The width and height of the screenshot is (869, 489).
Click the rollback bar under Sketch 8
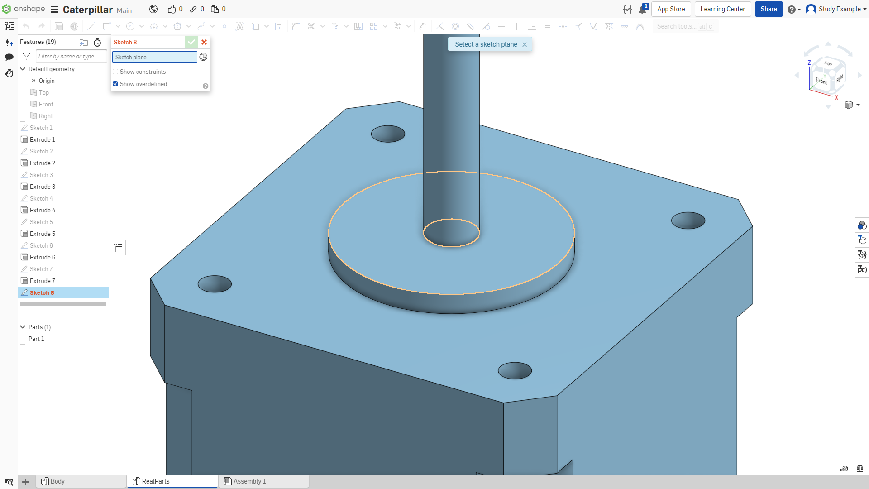(63, 304)
